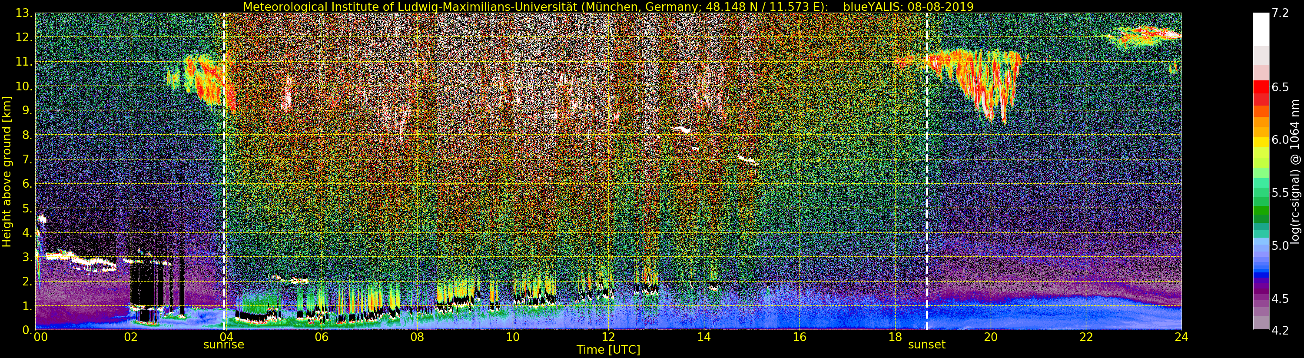Click the 'sunset' label under the time axis

(x=927, y=345)
